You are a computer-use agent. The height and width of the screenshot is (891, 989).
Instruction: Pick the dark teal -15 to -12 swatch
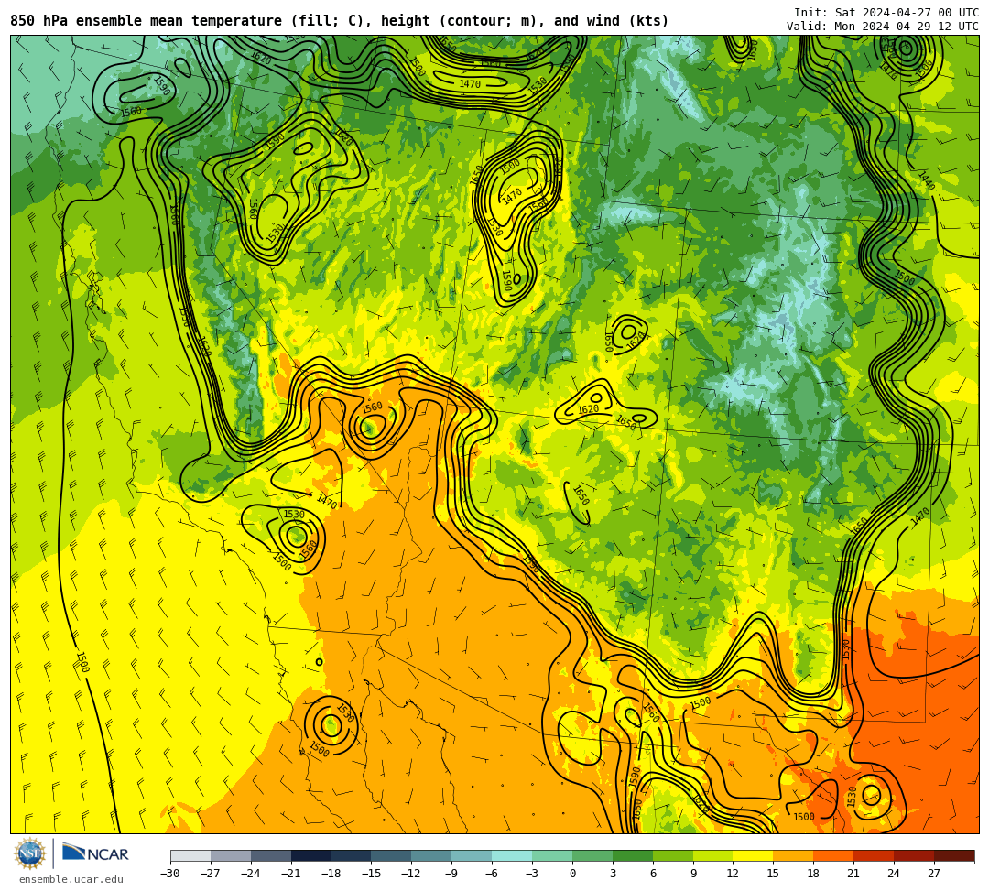click(392, 855)
